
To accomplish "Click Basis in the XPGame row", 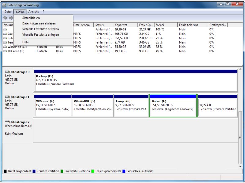I will 59,51.
